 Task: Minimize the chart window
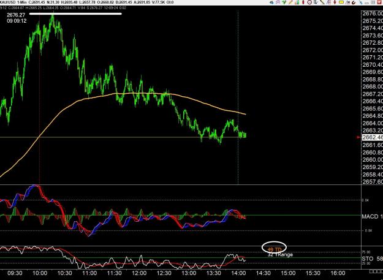click(x=367, y=2)
